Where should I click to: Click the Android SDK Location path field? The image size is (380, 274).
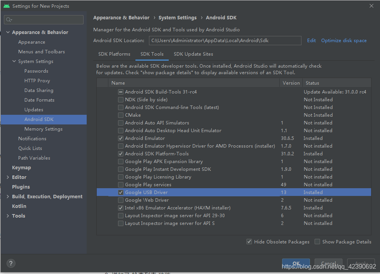(x=225, y=41)
